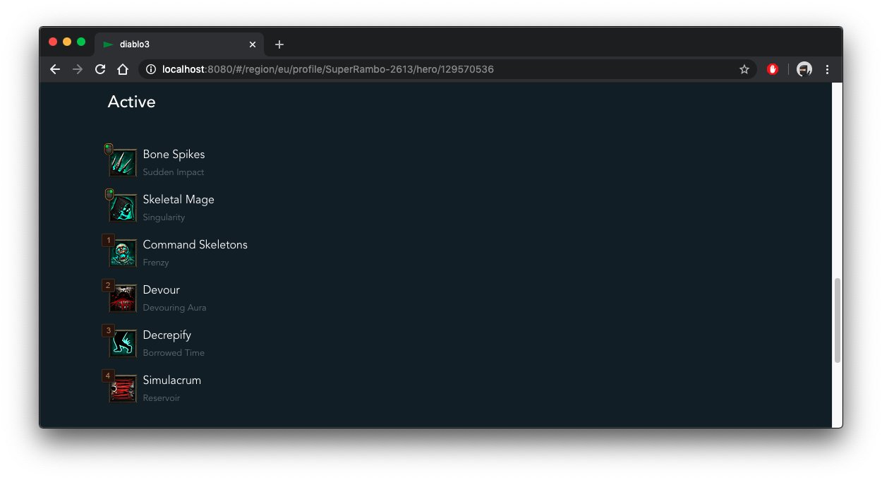Image resolution: width=882 pixels, height=480 pixels.
Task: Click the Skeletal Mage skill name
Action: coord(179,200)
